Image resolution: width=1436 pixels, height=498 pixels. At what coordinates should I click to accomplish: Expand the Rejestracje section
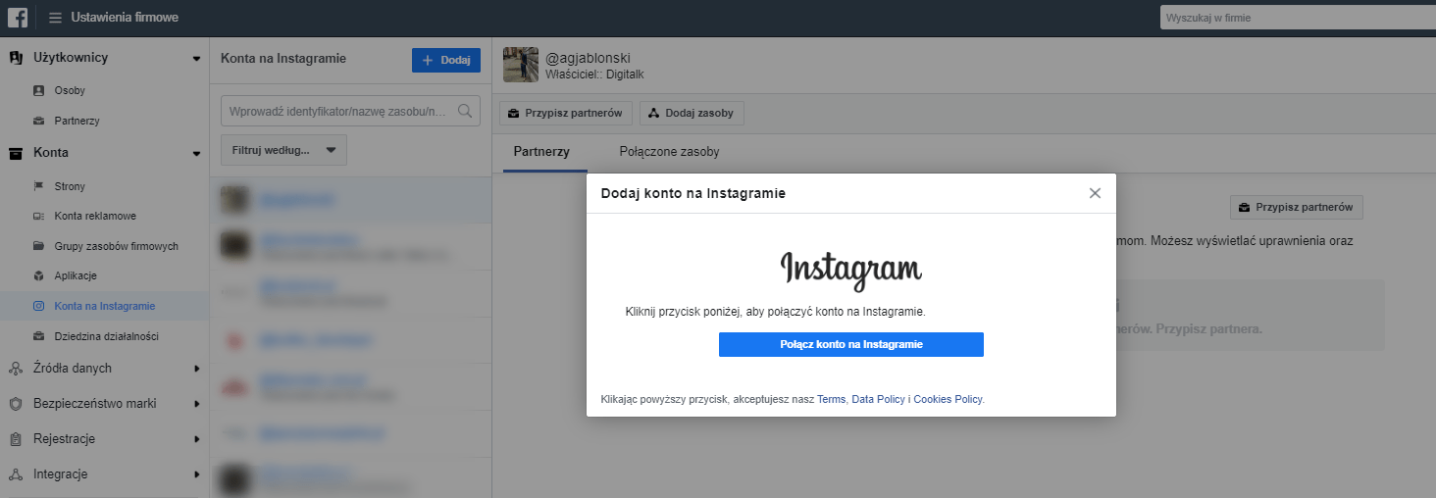pyautogui.click(x=196, y=439)
